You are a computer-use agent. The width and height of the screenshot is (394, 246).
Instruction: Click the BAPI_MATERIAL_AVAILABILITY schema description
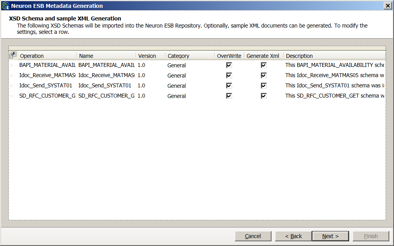tap(335, 65)
